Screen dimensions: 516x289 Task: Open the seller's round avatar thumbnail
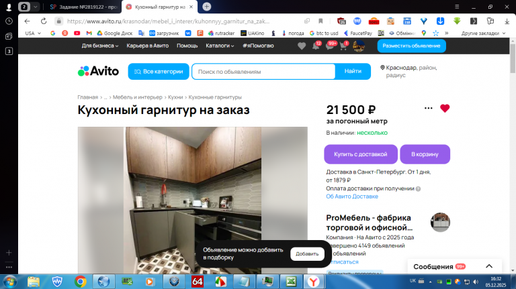440,223
